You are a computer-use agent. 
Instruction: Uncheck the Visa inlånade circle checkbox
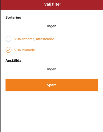click(x=8, y=50)
